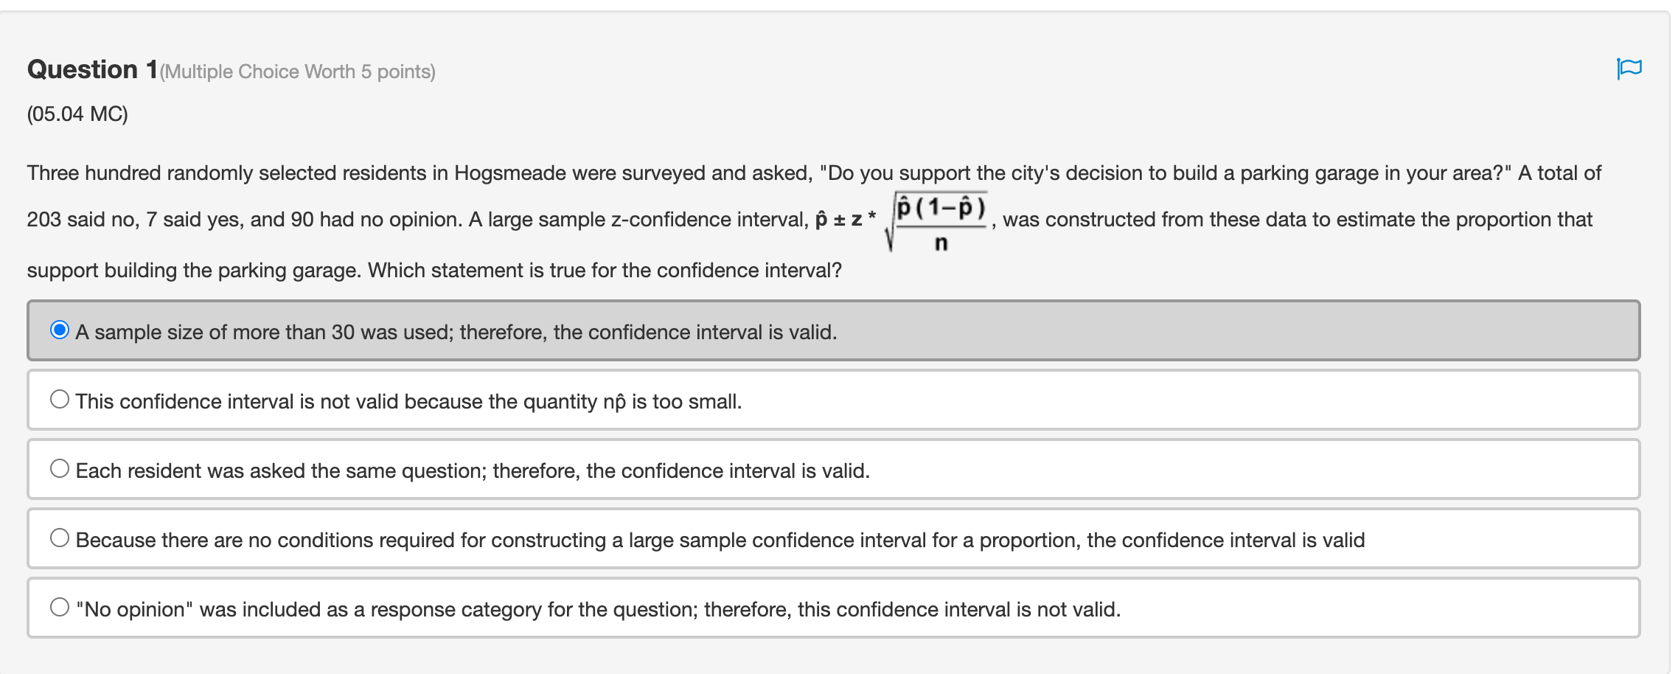Pick the radio button for 'Each resident was asked'
The image size is (1678, 674).
click(60, 469)
